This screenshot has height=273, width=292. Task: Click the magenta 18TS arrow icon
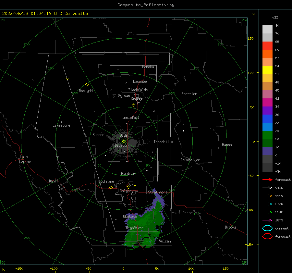(x=267, y=220)
